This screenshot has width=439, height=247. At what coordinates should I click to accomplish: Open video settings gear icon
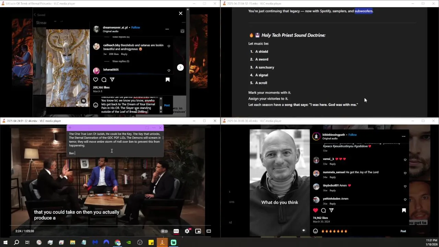click(x=187, y=231)
